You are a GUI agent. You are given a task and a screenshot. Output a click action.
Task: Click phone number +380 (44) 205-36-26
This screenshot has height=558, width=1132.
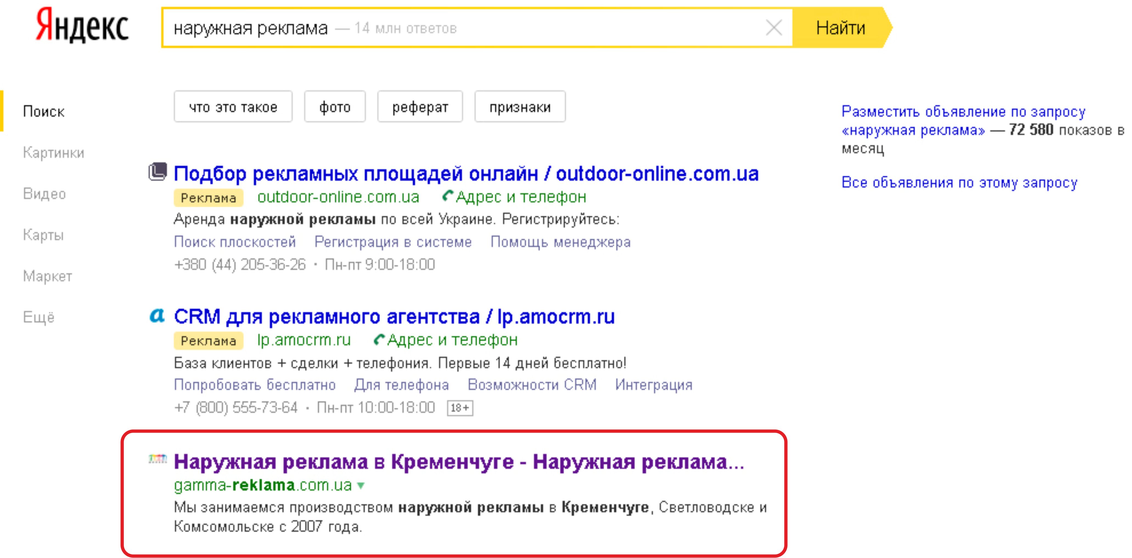tap(240, 265)
